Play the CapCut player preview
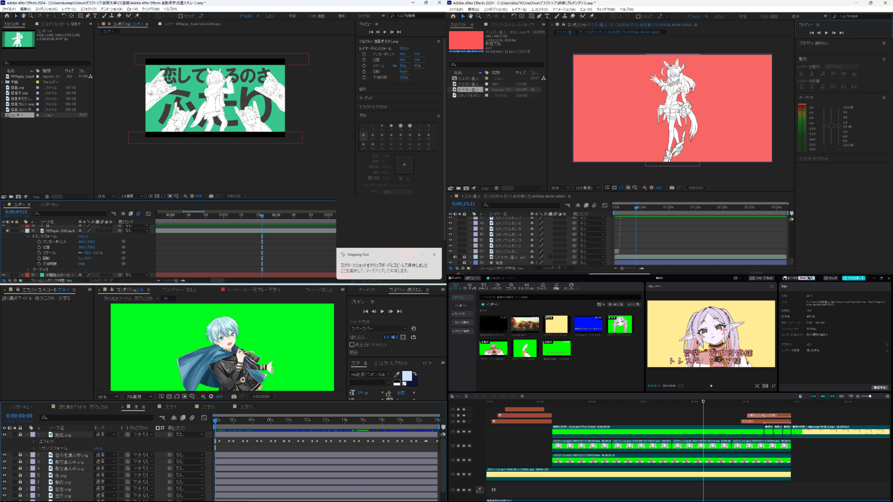The image size is (893, 502). pyautogui.click(x=711, y=386)
